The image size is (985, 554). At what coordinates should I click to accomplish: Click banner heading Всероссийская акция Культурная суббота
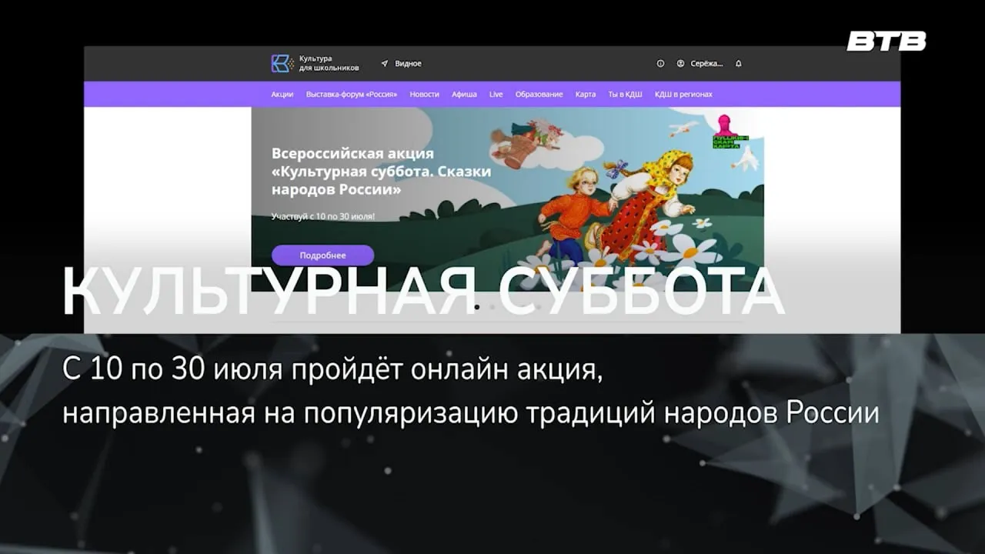(381, 172)
